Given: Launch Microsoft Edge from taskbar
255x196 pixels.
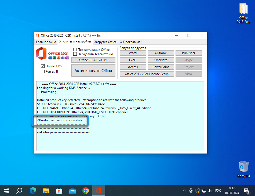Looking at the screenshot, I should 33,191.
